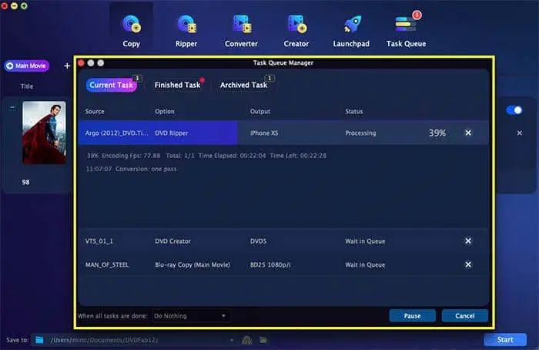Remove the VTS_01_1 queued task
The width and height of the screenshot is (539, 350).
click(468, 241)
